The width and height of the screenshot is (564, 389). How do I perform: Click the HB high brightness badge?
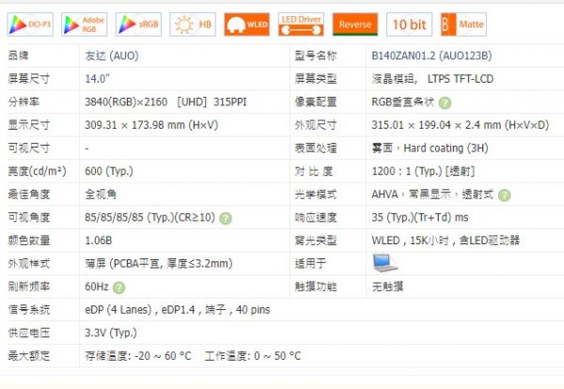(193, 24)
